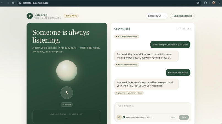Image resolution: width=222 pixels, height=124 pixels.
Task: Click the Clear button
Action: click(x=173, y=117)
